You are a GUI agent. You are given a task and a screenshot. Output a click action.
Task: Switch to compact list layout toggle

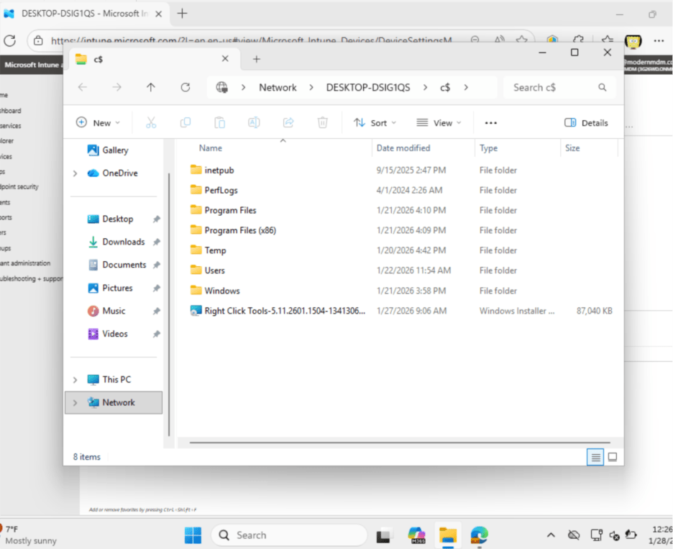click(x=595, y=456)
